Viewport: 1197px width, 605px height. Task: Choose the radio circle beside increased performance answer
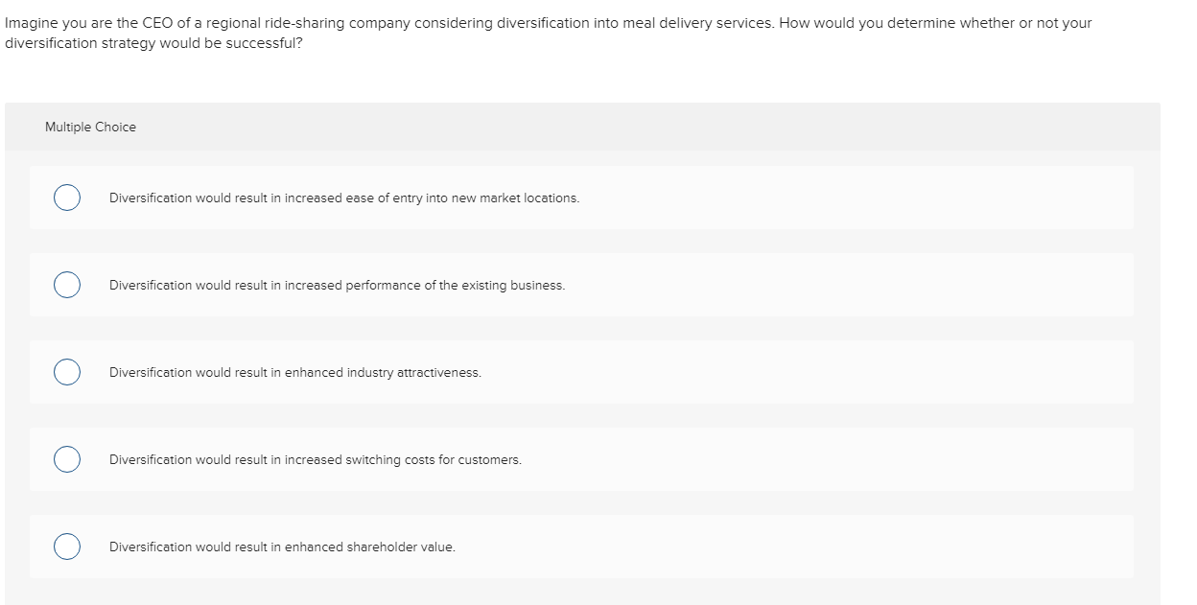tap(66, 285)
